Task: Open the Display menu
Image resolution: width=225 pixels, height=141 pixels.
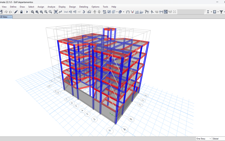Action: pyautogui.click(x=62, y=7)
